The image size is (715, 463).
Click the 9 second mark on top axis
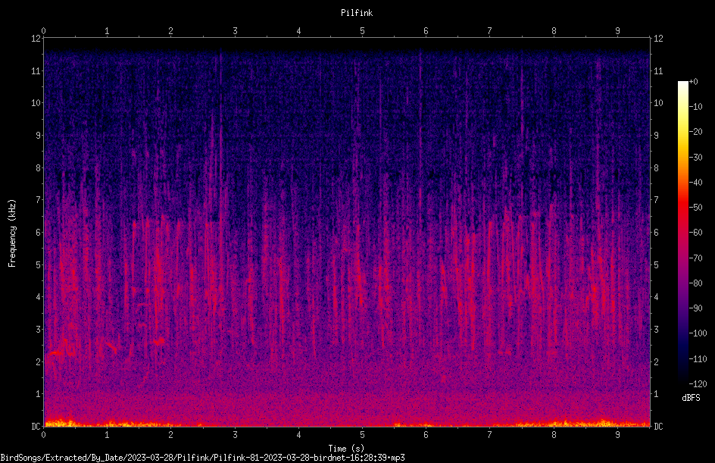click(x=617, y=30)
